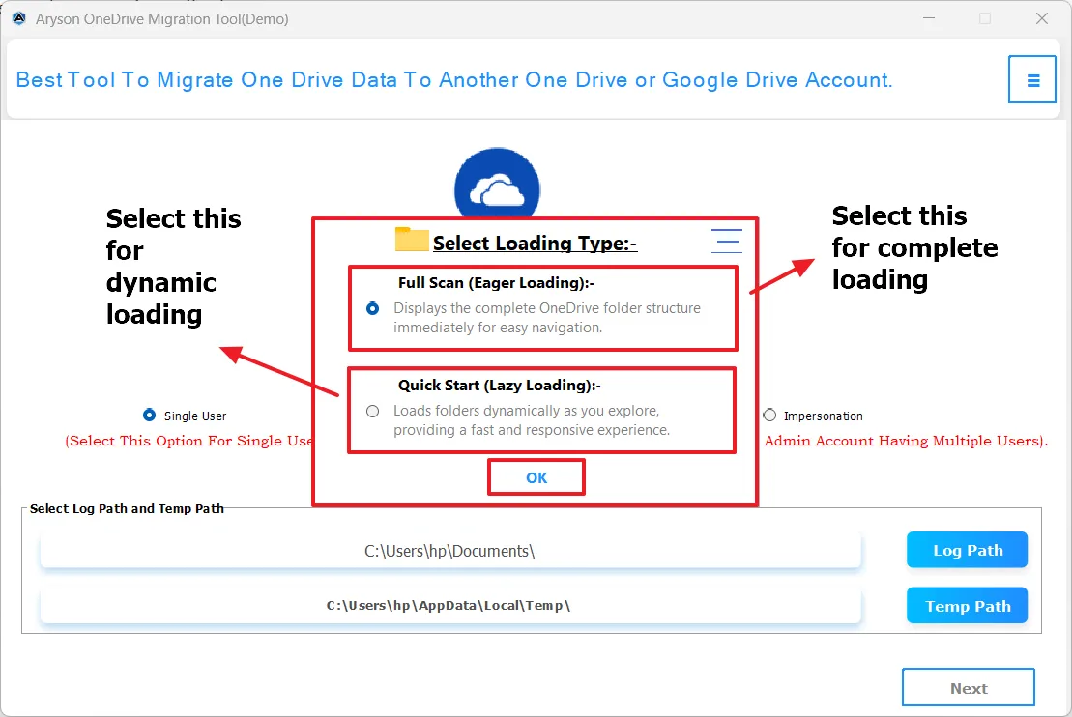
Task: Select the Full Scan (Eager Loading) radio button
Action: tap(373, 309)
